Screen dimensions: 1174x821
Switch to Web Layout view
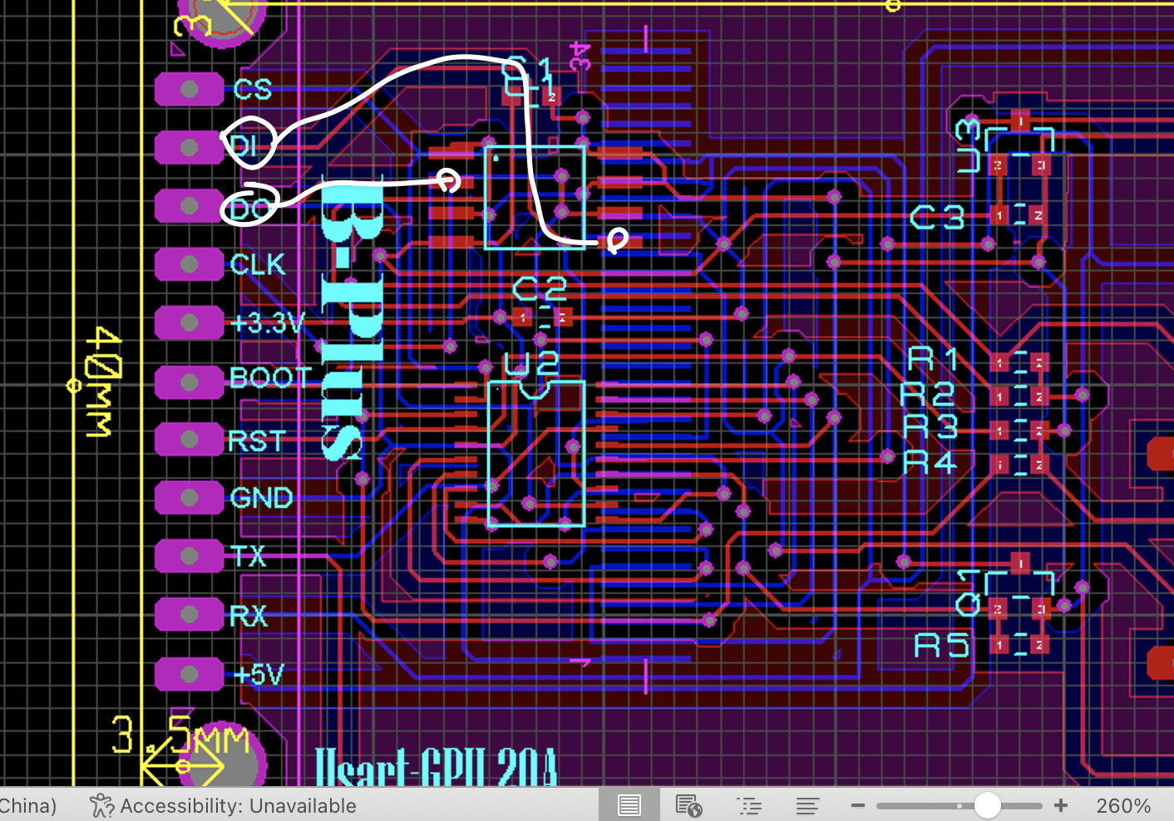click(688, 805)
